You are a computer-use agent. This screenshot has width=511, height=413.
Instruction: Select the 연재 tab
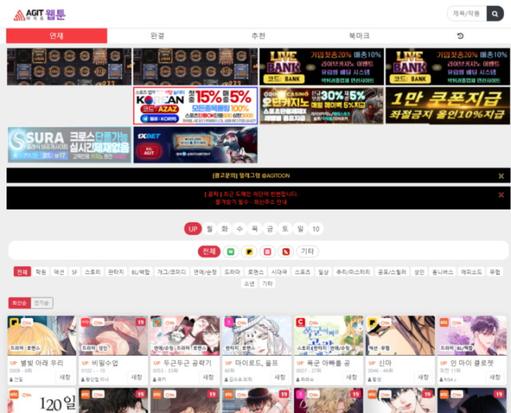(x=57, y=35)
